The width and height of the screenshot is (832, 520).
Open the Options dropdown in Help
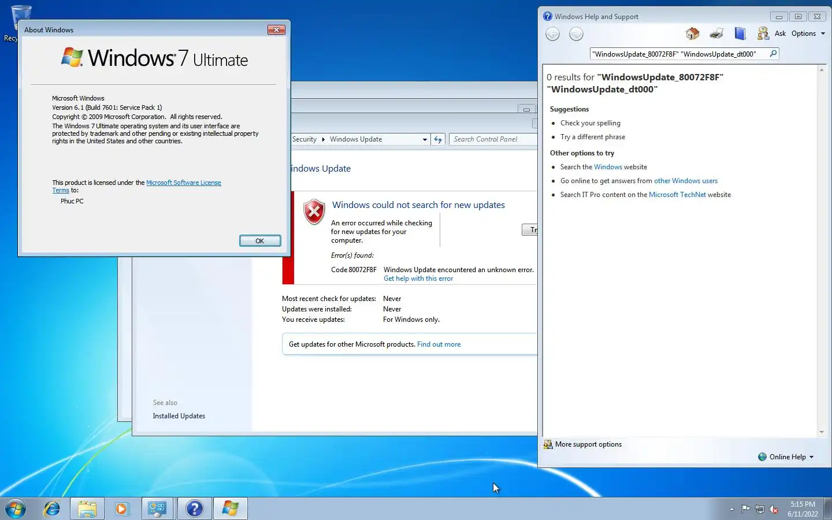coord(808,34)
